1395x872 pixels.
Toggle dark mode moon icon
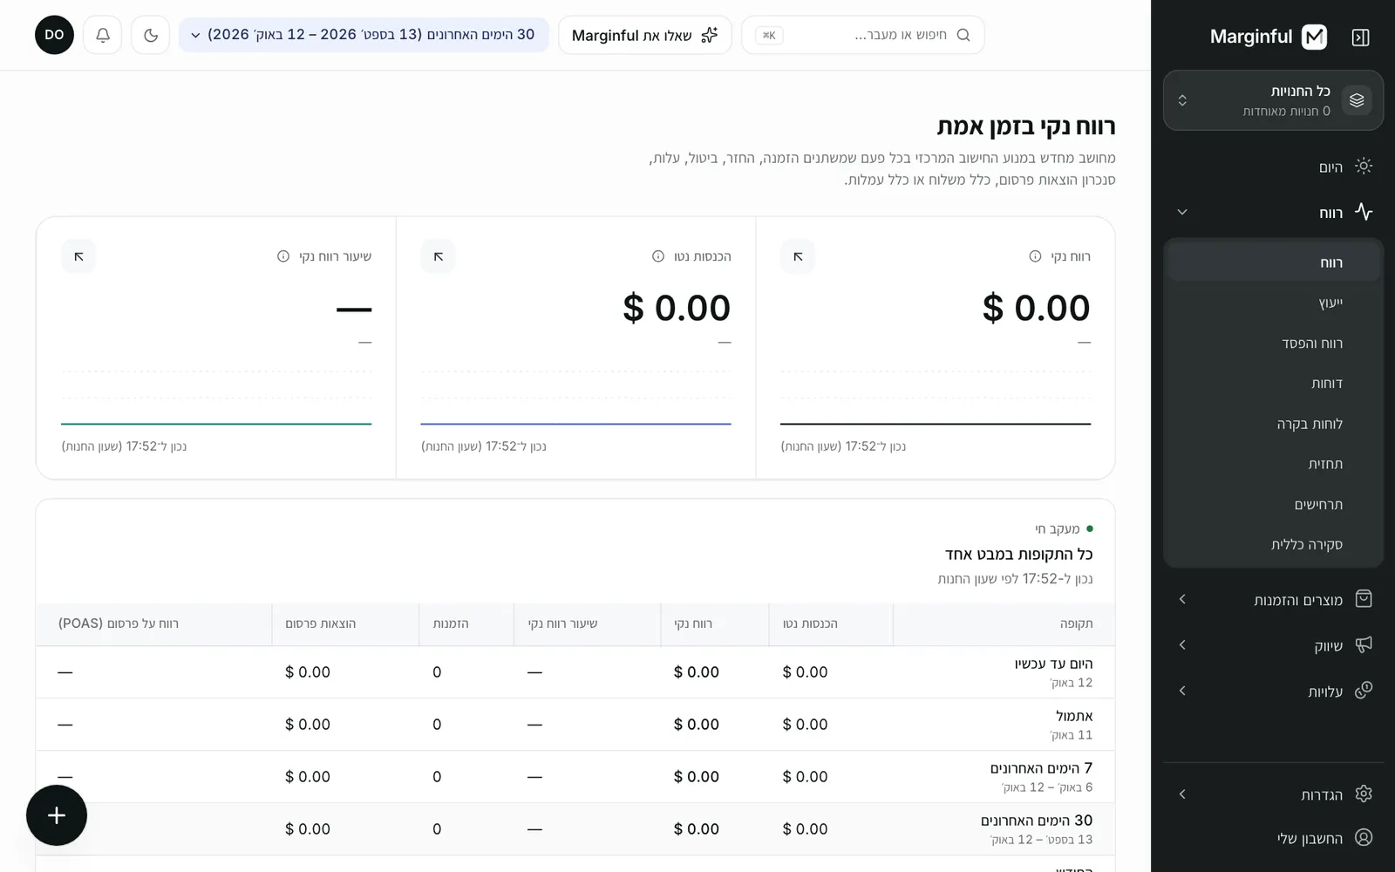(x=151, y=35)
